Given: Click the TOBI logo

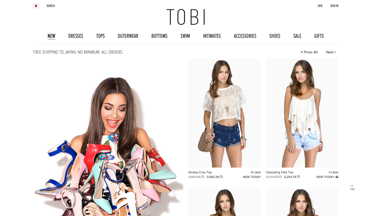Looking at the screenshot, I should pyautogui.click(x=186, y=17).
